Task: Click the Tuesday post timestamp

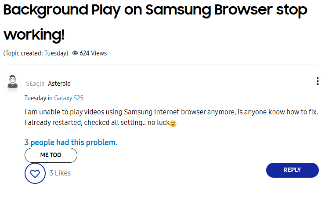Action: (x=35, y=98)
